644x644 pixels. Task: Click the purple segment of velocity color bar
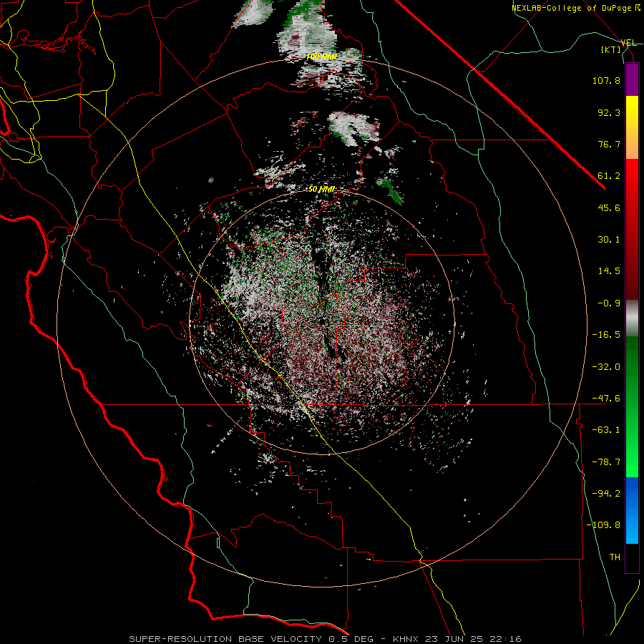click(632, 80)
